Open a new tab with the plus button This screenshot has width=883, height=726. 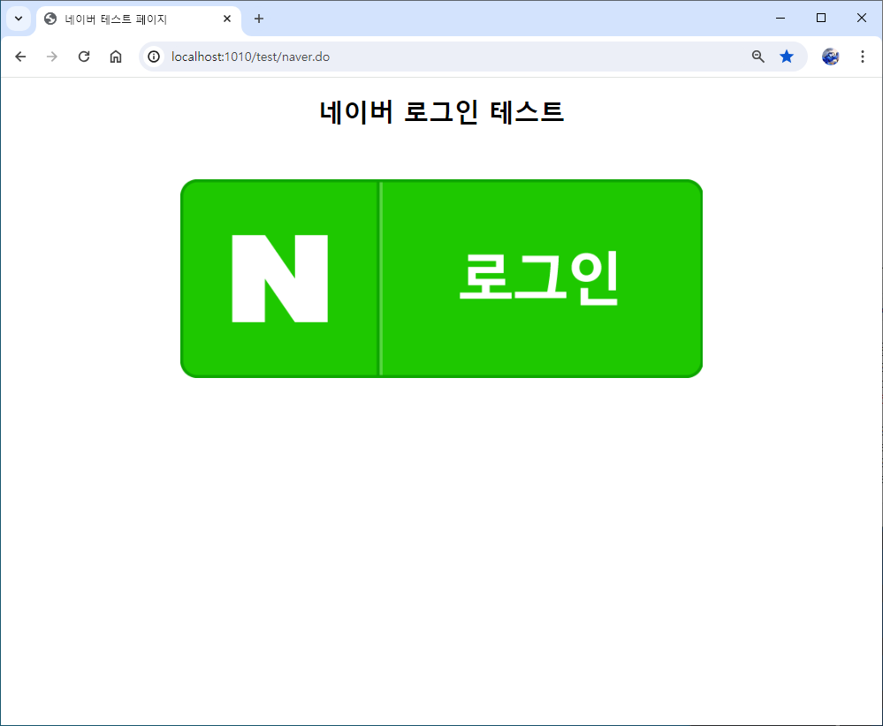258,19
